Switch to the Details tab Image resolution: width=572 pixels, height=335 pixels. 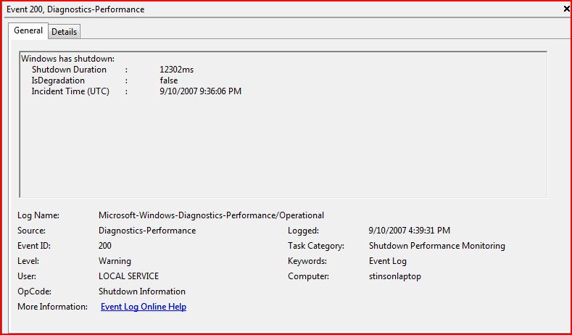(x=65, y=32)
